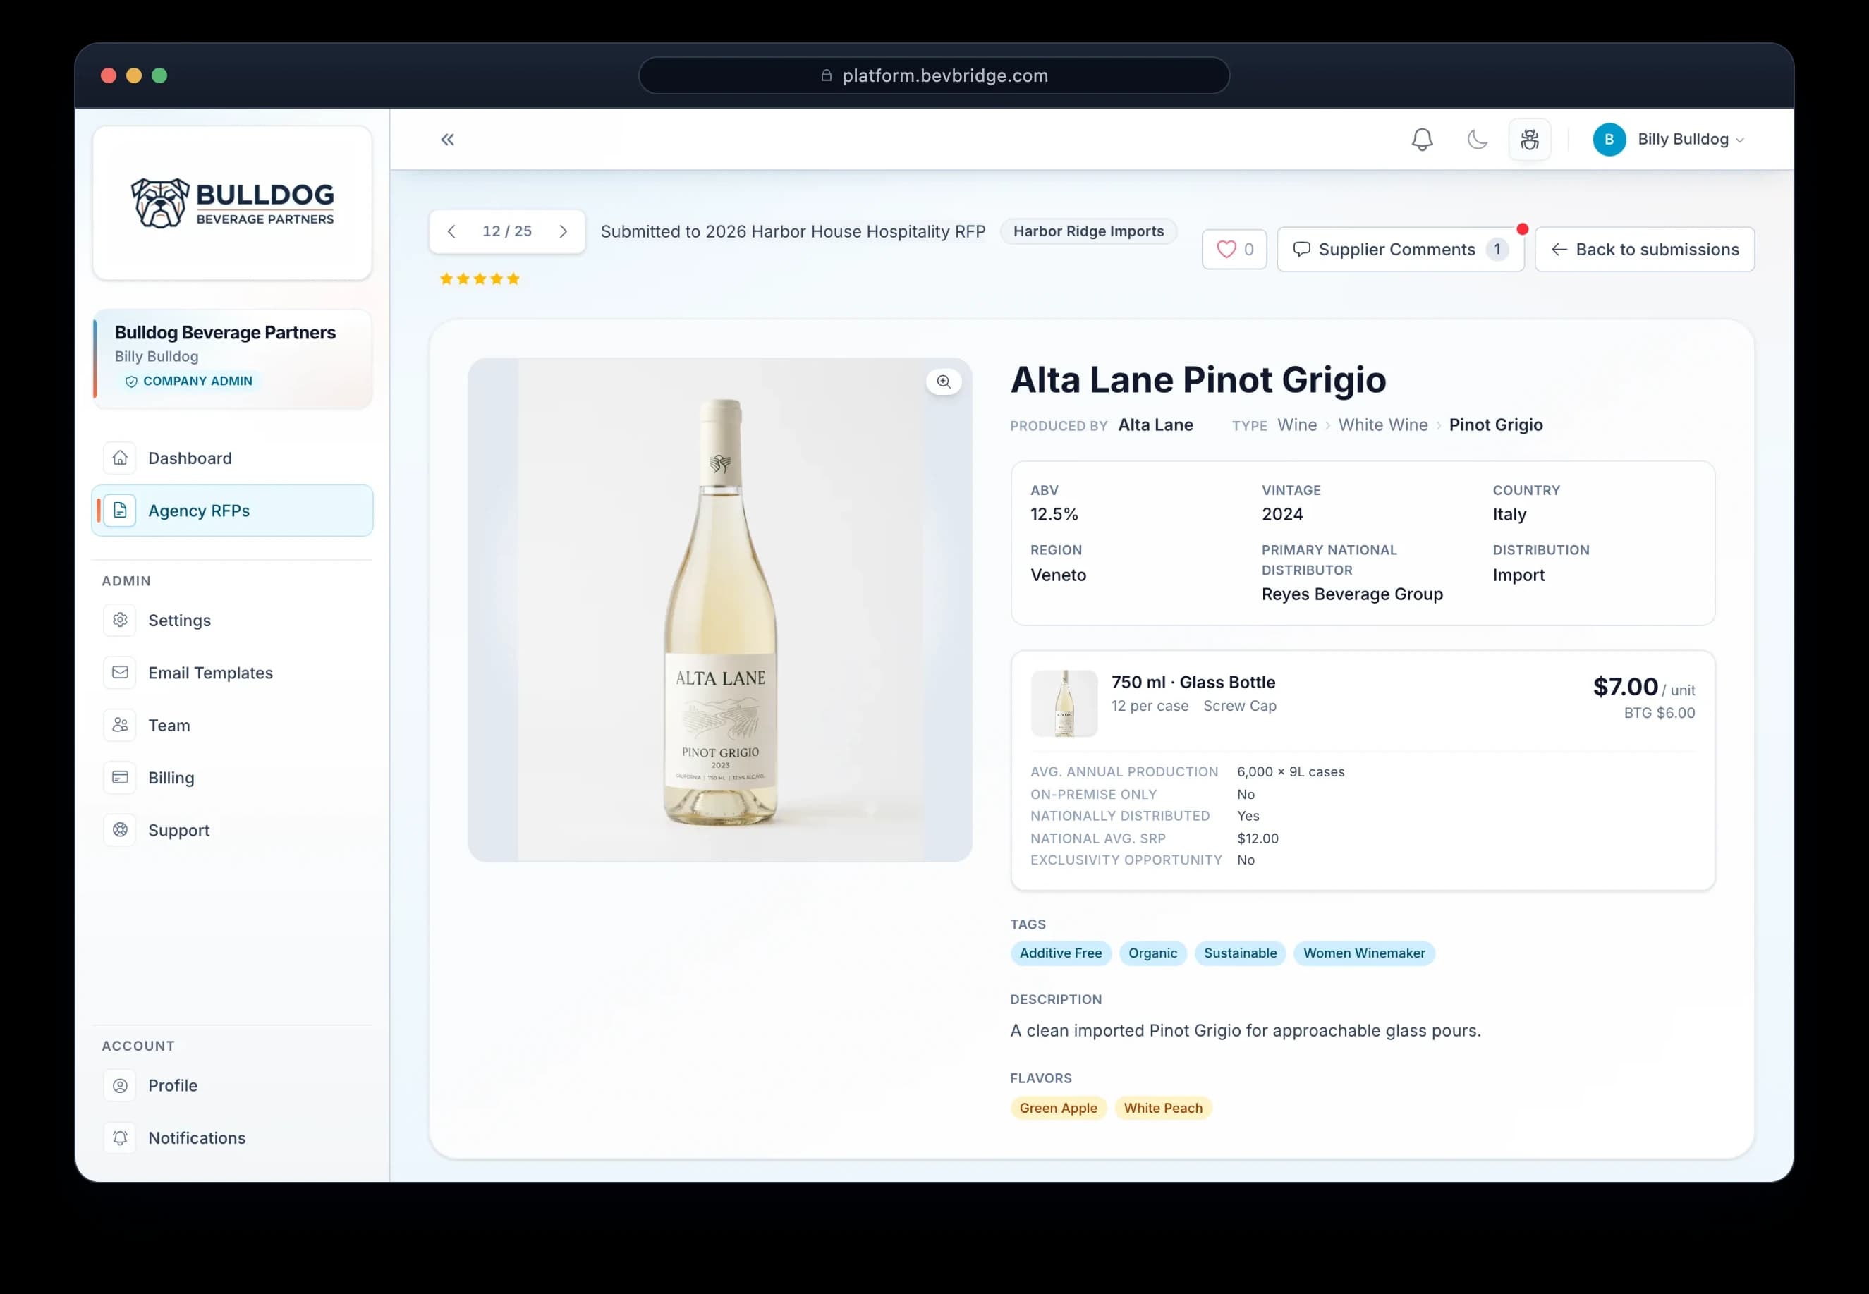Click the Harbor Ridge Imports badge

[1088, 232]
